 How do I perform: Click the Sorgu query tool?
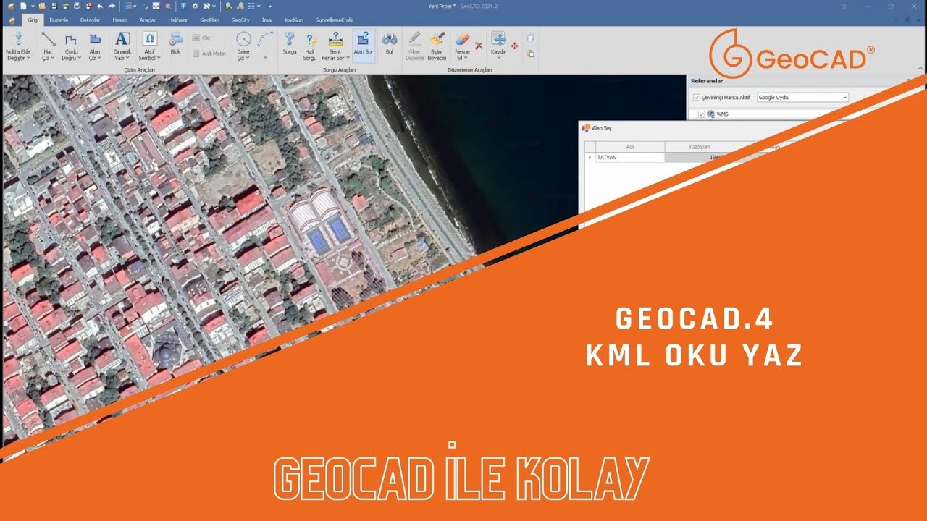290,42
